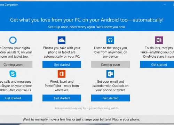
Task: Click Coming soon under Cortana
Action: pyautogui.click(x=16, y=65)
